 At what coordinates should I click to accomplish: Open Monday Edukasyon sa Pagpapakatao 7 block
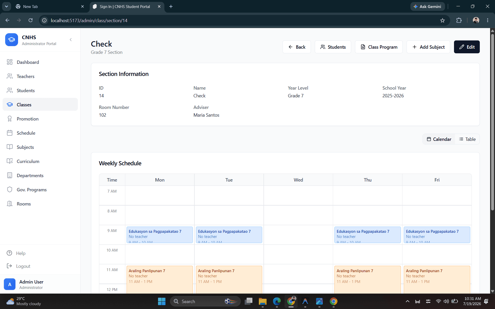click(x=160, y=235)
